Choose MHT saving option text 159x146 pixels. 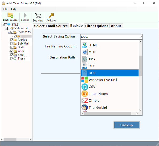click(x=92, y=52)
